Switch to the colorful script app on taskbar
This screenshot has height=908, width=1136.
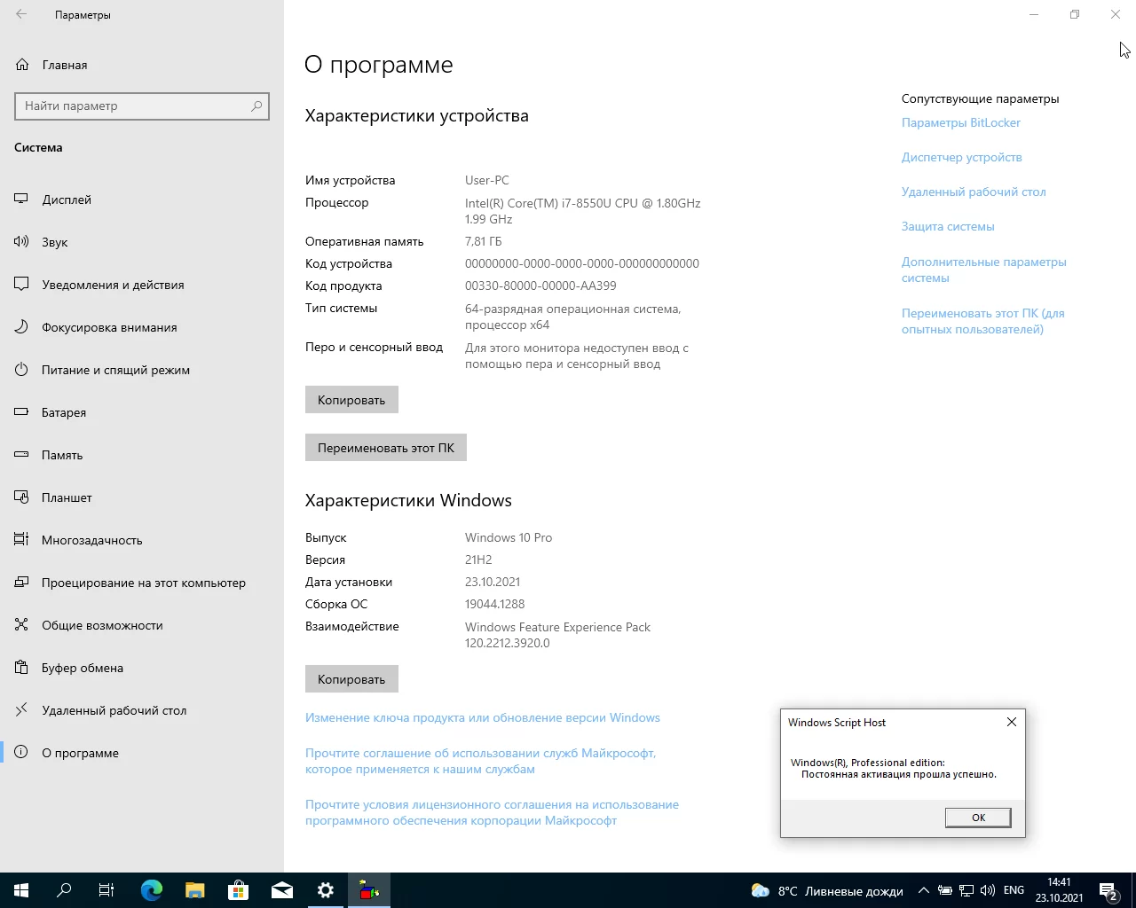pos(369,890)
